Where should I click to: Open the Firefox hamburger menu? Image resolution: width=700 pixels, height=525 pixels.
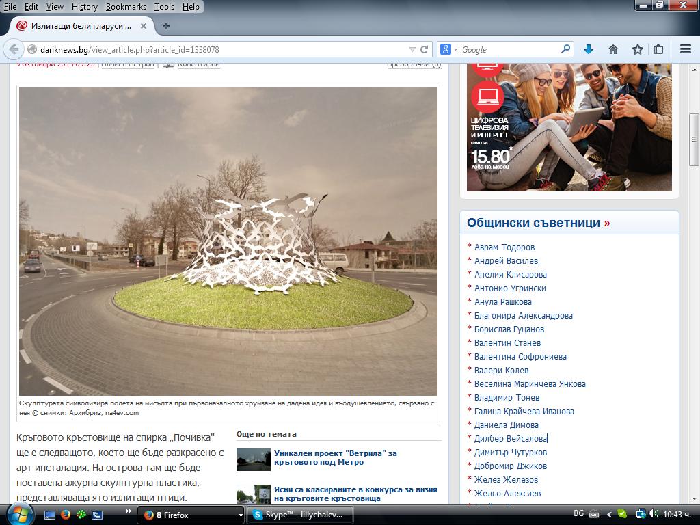(686, 49)
